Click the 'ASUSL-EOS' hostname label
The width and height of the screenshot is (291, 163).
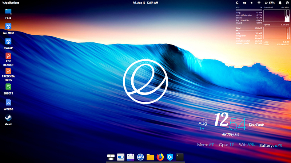point(231,134)
